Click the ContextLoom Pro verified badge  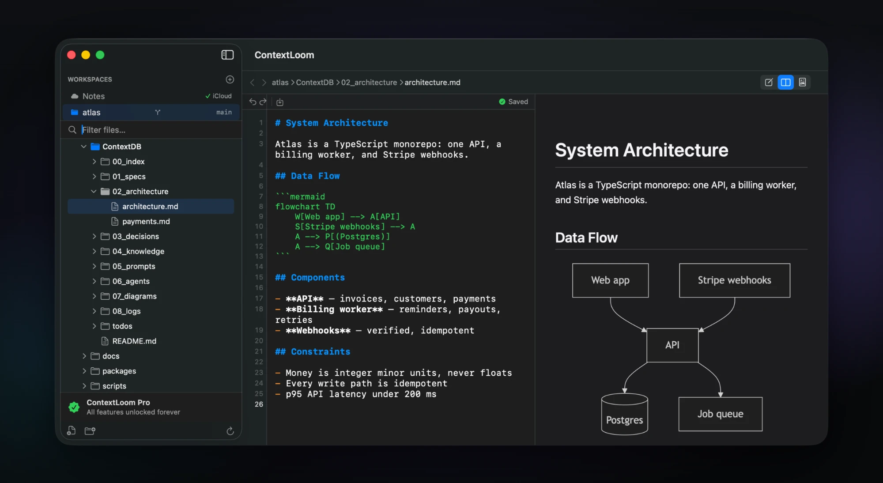tap(74, 407)
